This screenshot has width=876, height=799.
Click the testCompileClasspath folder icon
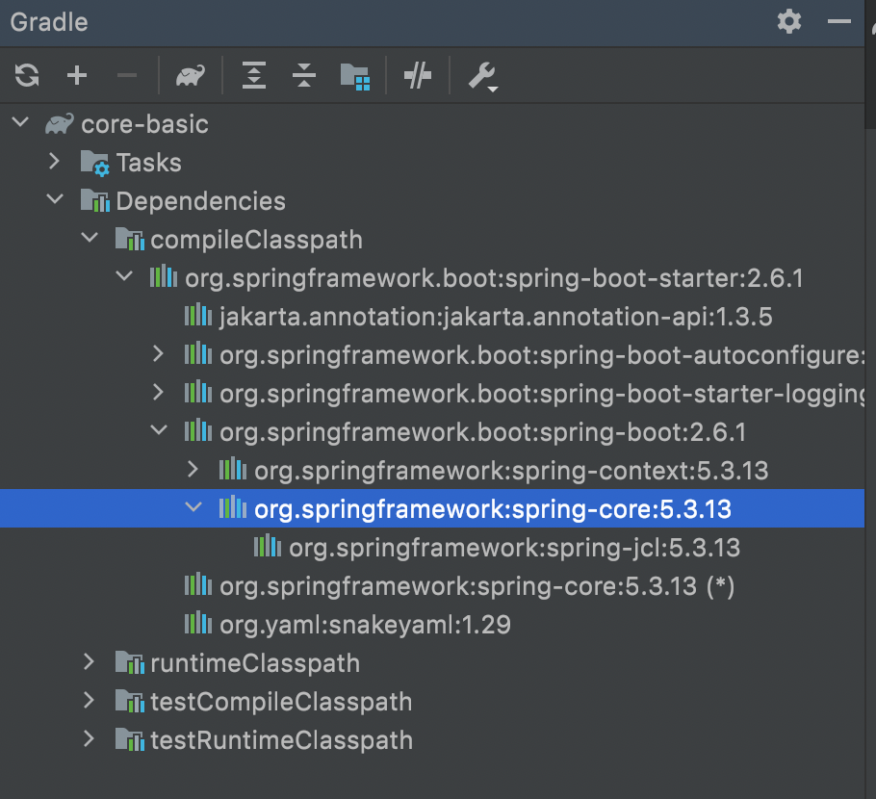tap(130, 702)
